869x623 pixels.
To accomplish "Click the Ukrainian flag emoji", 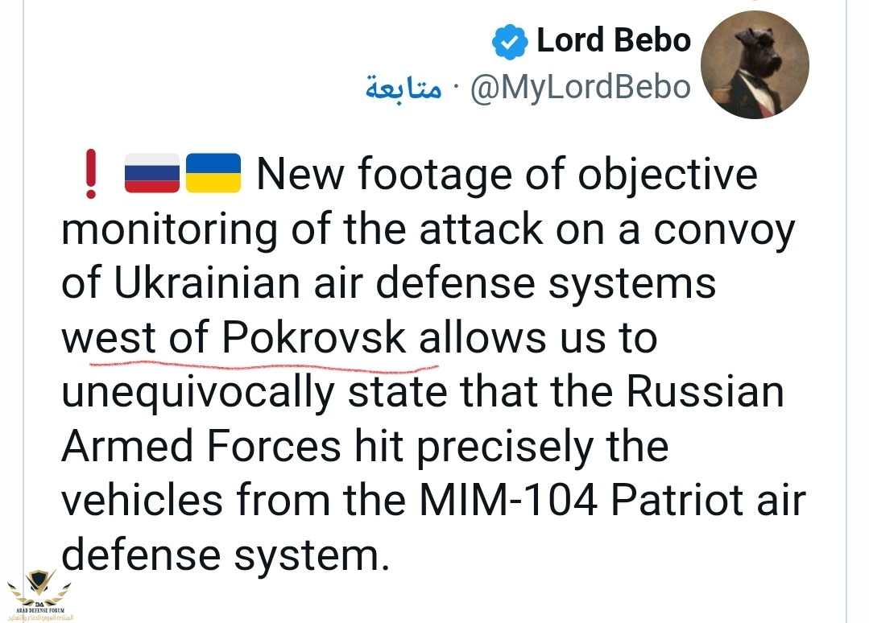I will [213, 174].
